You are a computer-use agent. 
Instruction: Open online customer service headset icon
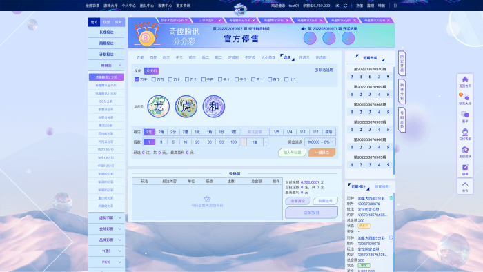pyautogui.click(x=465, y=132)
